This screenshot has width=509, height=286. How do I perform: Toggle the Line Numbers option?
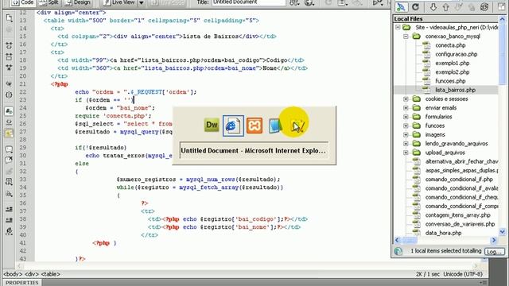9,111
